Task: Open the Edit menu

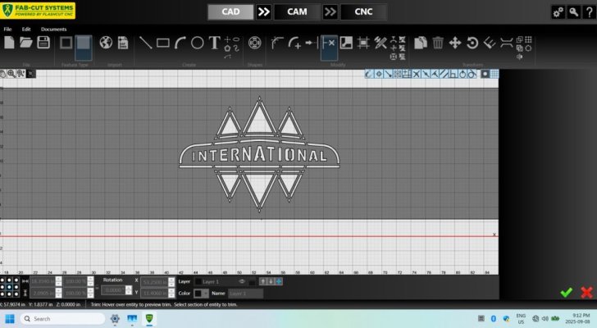Action: point(26,29)
